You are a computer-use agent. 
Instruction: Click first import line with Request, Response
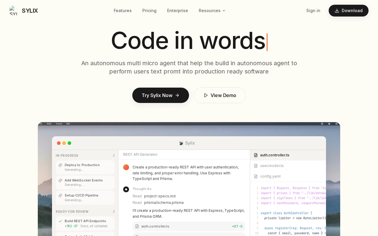click(293, 188)
